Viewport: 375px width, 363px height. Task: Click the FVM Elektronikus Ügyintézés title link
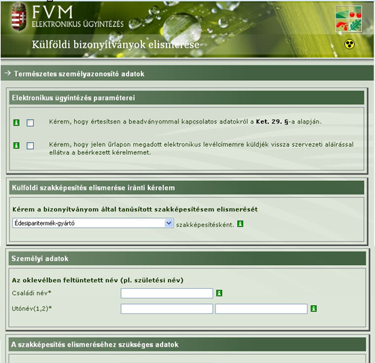pyautogui.click(x=77, y=16)
